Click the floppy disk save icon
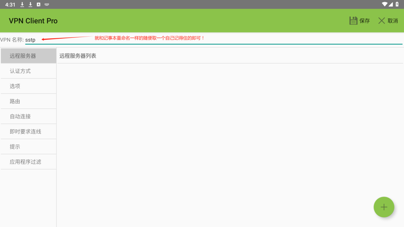The width and height of the screenshot is (404, 227). (x=353, y=21)
